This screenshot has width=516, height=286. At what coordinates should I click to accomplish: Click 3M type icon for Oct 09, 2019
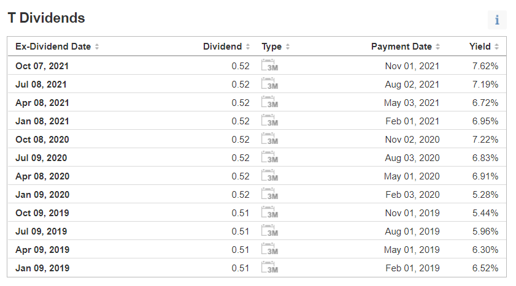pyautogui.click(x=269, y=212)
